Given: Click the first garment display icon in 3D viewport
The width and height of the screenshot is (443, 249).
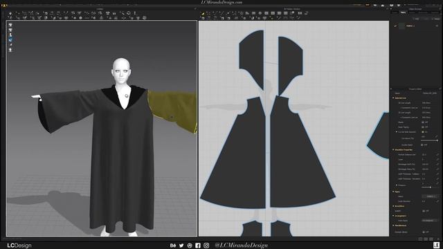Looking at the screenshot, I should tap(10, 25).
